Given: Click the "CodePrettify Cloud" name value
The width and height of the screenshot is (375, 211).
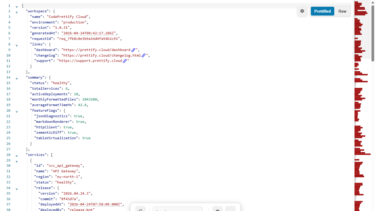Looking at the screenshot, I should coord(68,17).
